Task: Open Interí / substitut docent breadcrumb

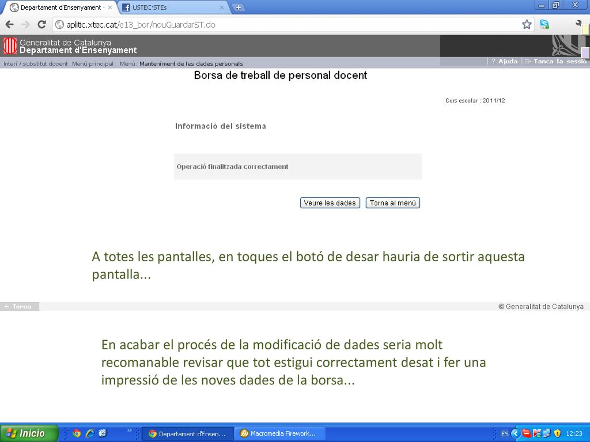Action: point(36,63)
